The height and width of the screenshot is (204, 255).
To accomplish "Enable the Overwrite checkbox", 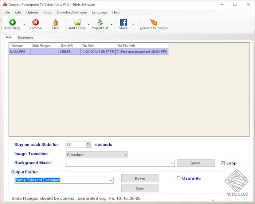I will [178, 178].
